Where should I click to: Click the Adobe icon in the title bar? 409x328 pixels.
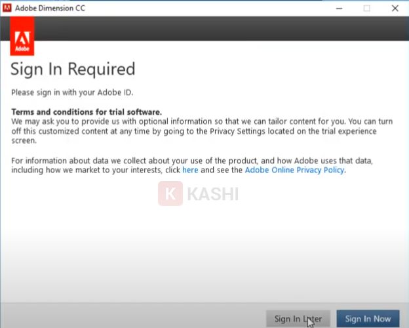coord(8,8)
